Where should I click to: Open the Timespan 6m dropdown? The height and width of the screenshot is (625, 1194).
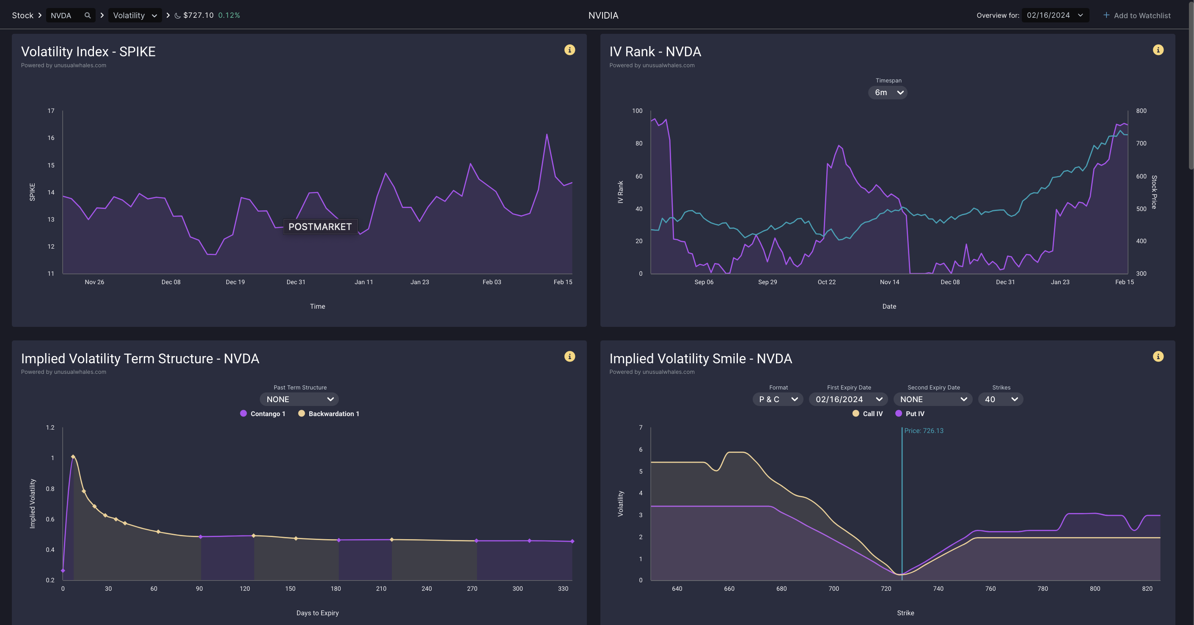[888, 93]
